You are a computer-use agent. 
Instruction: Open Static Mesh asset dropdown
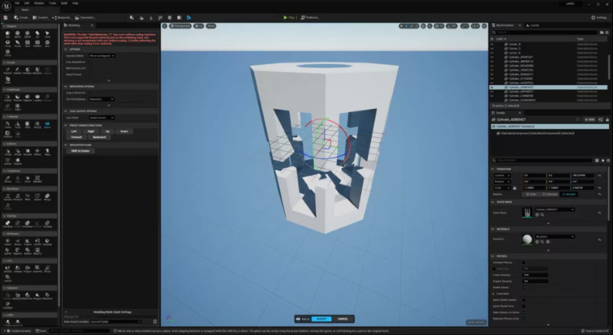(554, 209)
